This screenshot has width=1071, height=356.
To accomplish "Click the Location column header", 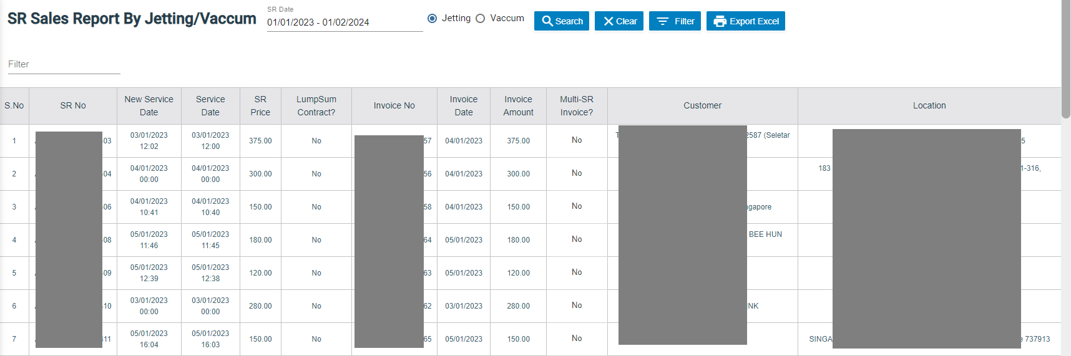I will coord(929,106).
